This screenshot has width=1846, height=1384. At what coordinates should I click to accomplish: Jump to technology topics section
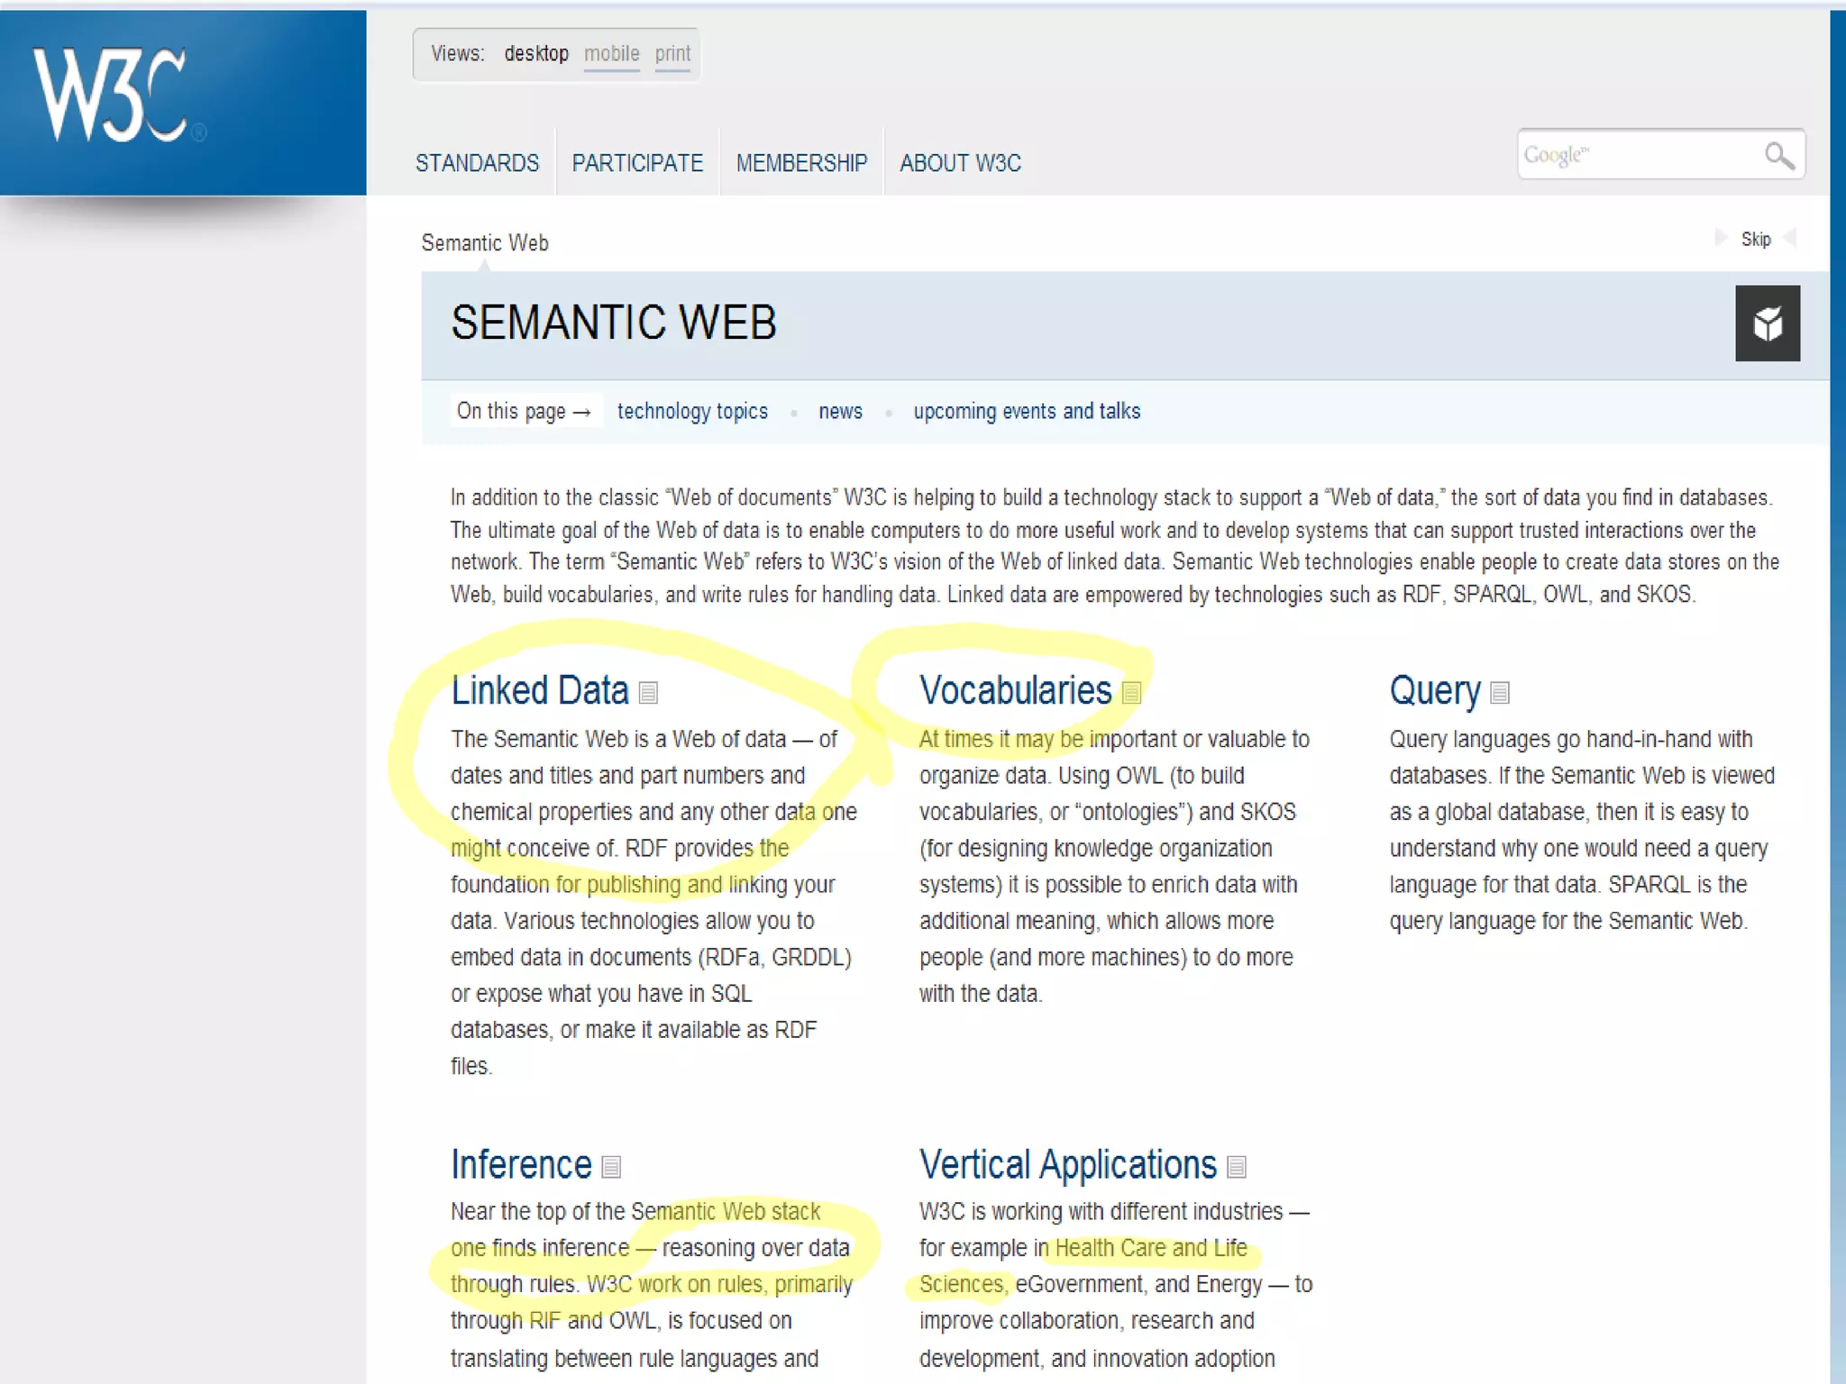pyautogui.click(x=692, y=412)
